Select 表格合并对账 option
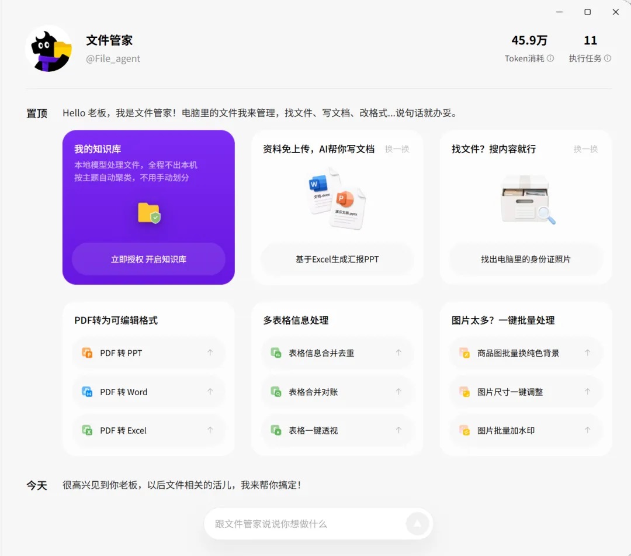Image resolution: width=631 pixels, height=556 pixels. tap(337, 391)
